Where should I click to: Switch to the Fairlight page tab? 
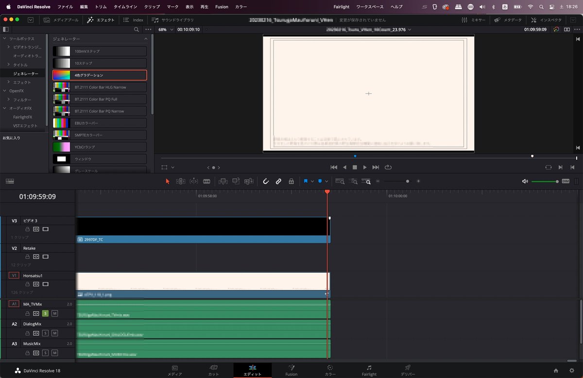pos(369,370)
